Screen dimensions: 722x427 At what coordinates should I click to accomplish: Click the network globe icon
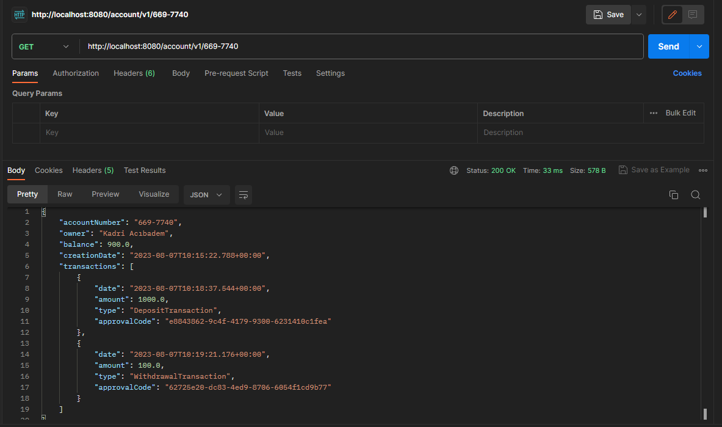(454, 170)
